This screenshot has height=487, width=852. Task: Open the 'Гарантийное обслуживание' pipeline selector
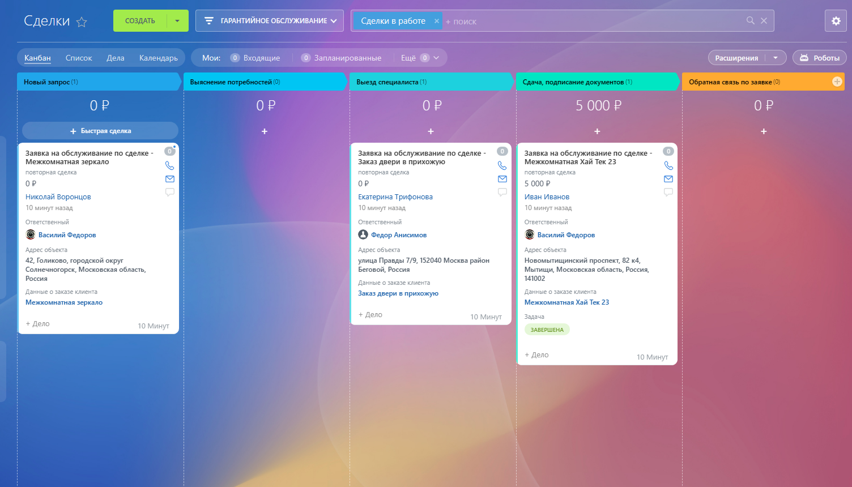(x=270, y=21)
